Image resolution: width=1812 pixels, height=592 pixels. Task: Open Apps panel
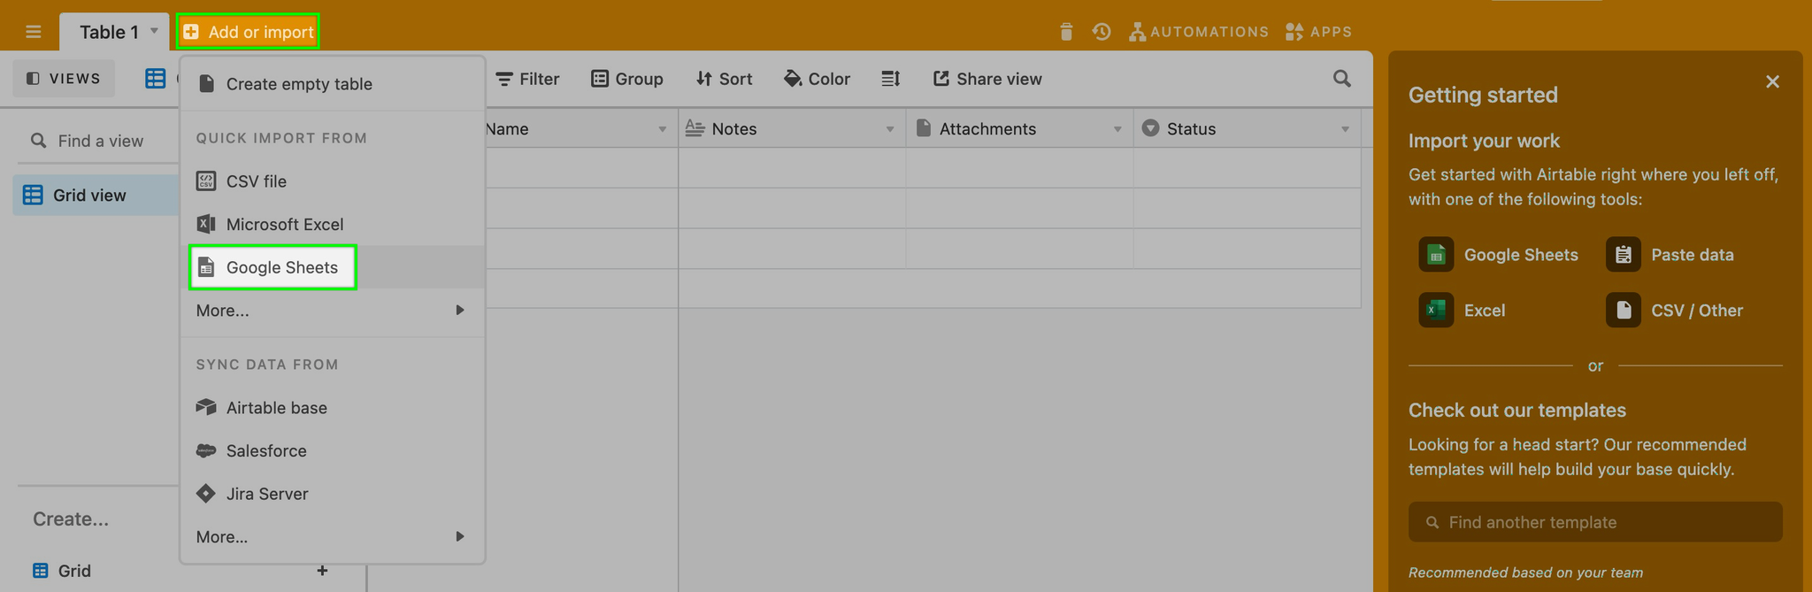click(1318, 32)
